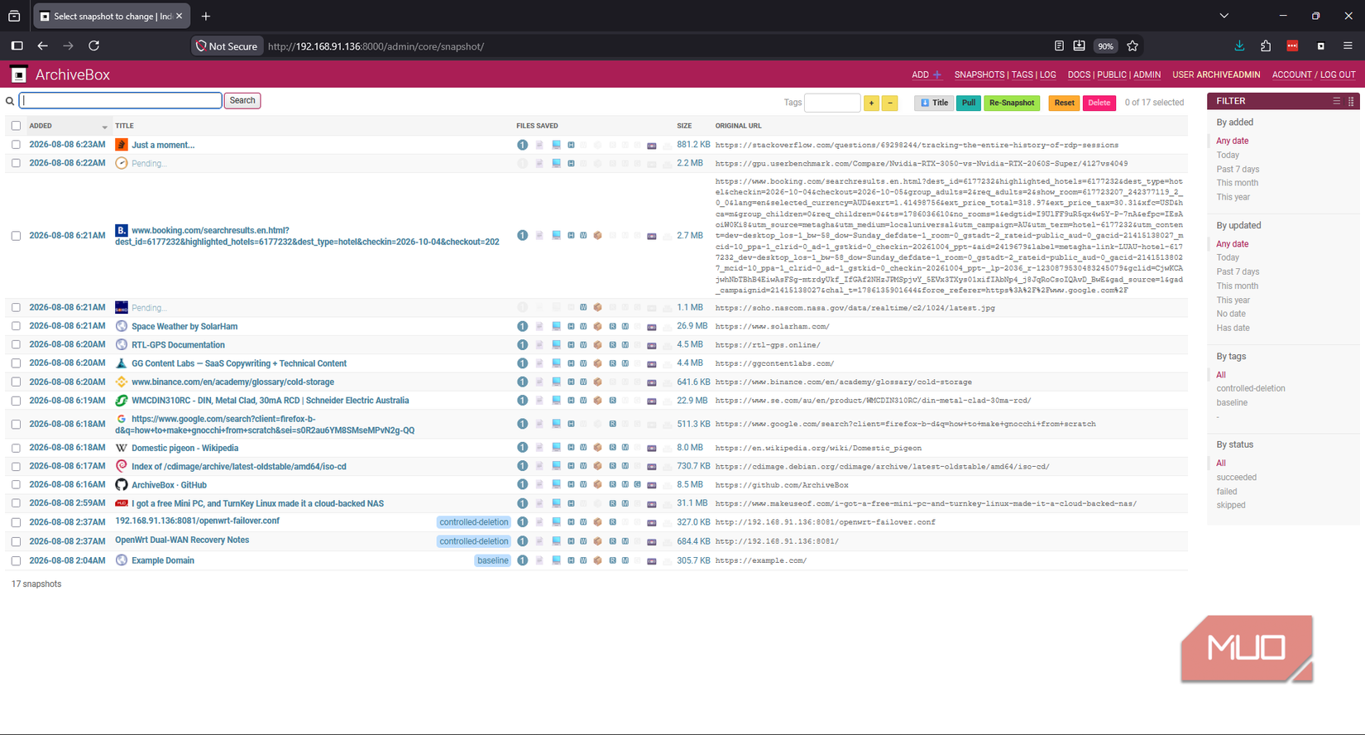Open readability R icon for GG Content Labs row
Viewport: 1365px width, 735px height.
(613, 363)
